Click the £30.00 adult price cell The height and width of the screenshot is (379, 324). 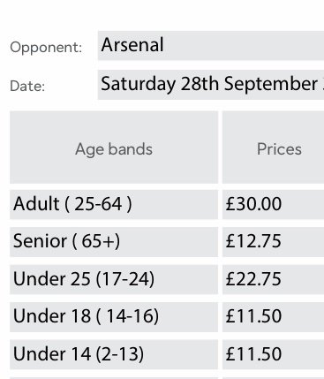pyautogui.click(x=273, y=205)
